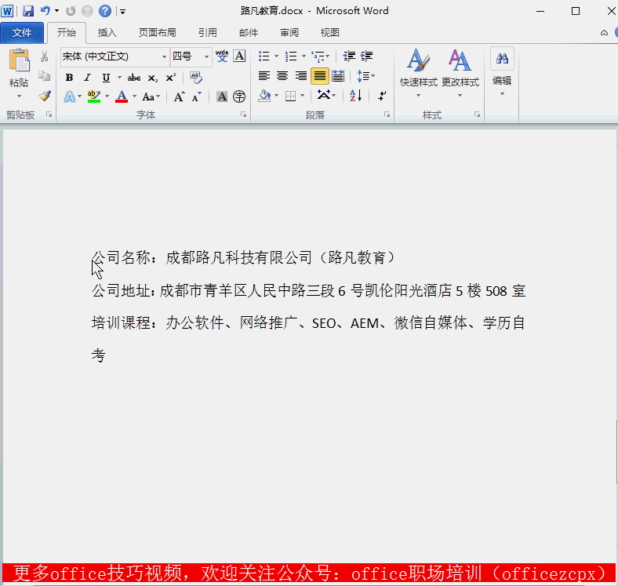Click the Quick Styles gallery icon
Screen dimensions: 618x586
pyautogui.click(x=419, y=60)
